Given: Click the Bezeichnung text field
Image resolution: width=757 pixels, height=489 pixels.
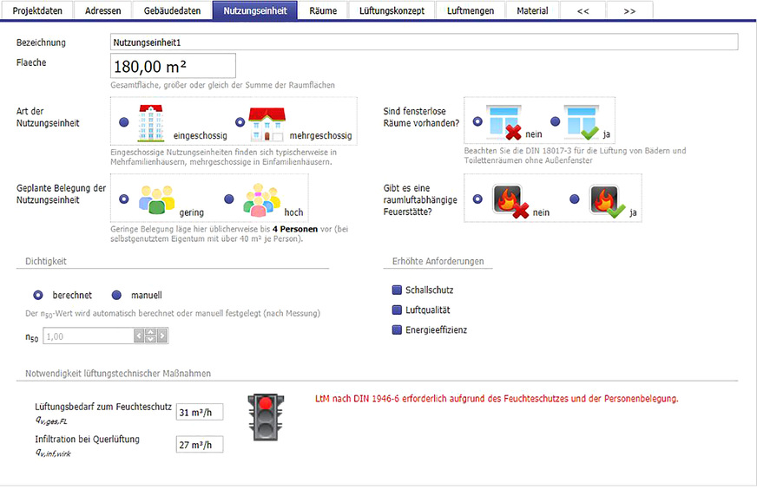Looking at the screenshot, I should 424,42.
